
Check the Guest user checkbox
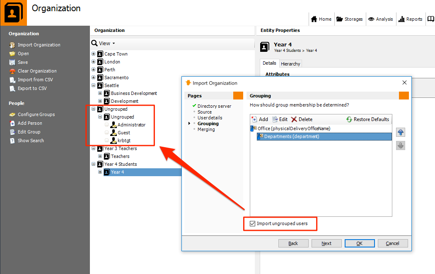tap(106, 132)
